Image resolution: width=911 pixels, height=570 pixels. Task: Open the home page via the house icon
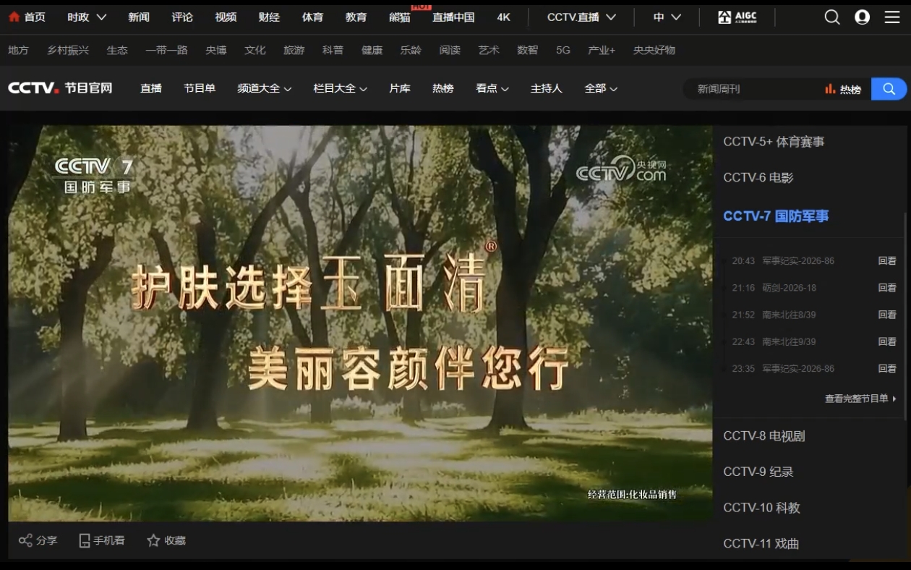14,17
